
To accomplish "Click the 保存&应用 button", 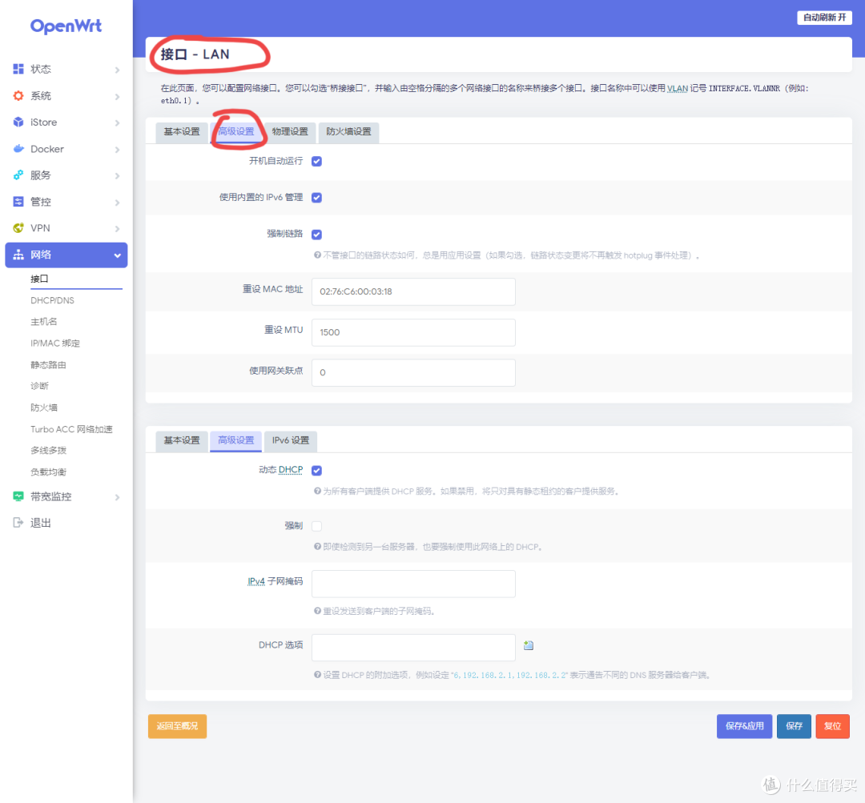I will (x=744, y=726).
